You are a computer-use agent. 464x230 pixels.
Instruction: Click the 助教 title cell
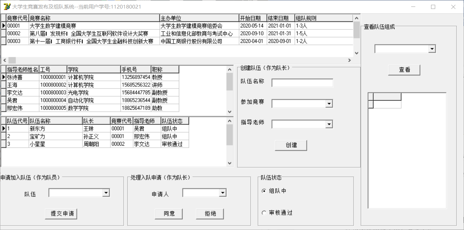point(165,108)
